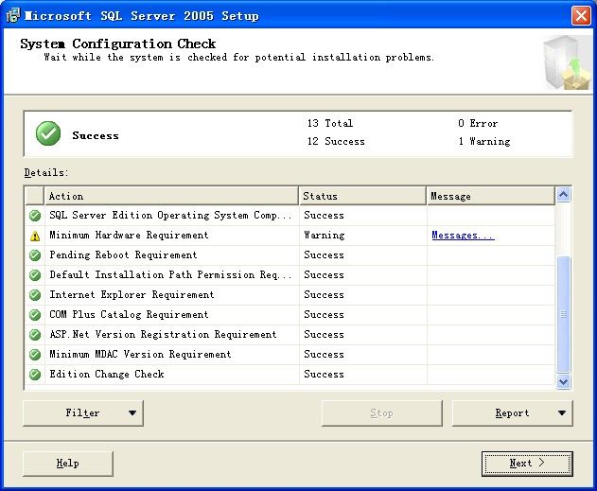Select the ASP.Net Version Registration Requirement row
The width and height of the screenshot is (597, 491).
point(163,335)
